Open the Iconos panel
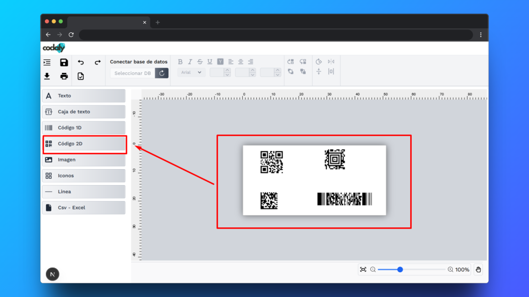Screen dimensions: 529x297 [x=84, y=176]
